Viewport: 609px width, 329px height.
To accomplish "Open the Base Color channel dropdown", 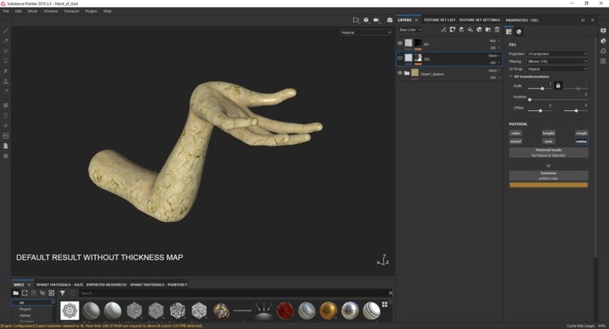I will 411,30.
